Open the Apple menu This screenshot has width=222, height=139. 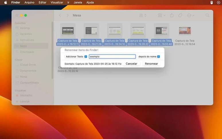(x=6, y=2)
